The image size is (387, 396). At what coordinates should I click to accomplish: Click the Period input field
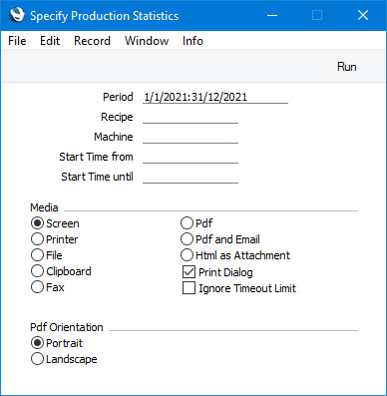click(215, 97)
